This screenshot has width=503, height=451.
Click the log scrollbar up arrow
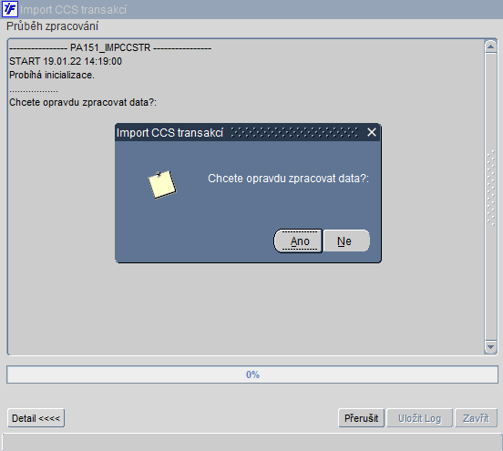[490, 46]
